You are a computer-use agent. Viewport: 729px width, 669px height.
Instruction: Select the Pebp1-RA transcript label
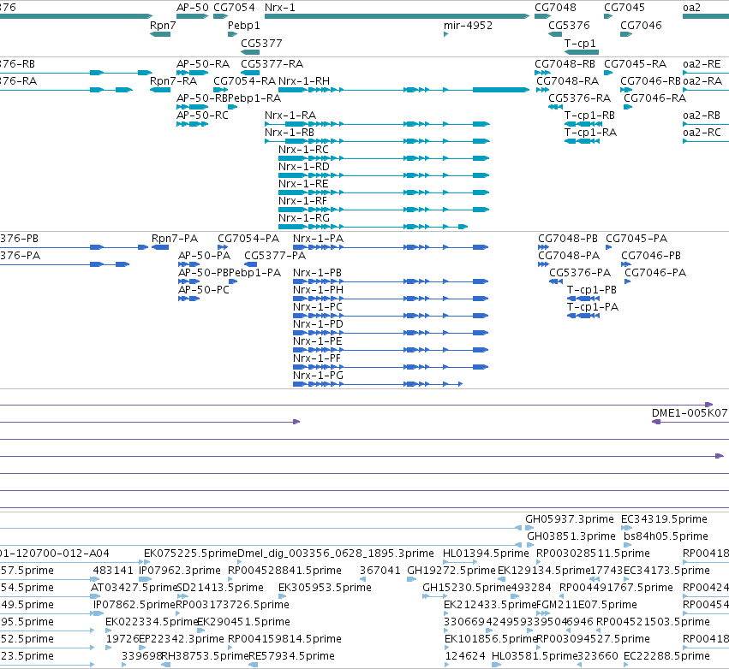click(254, 98)
